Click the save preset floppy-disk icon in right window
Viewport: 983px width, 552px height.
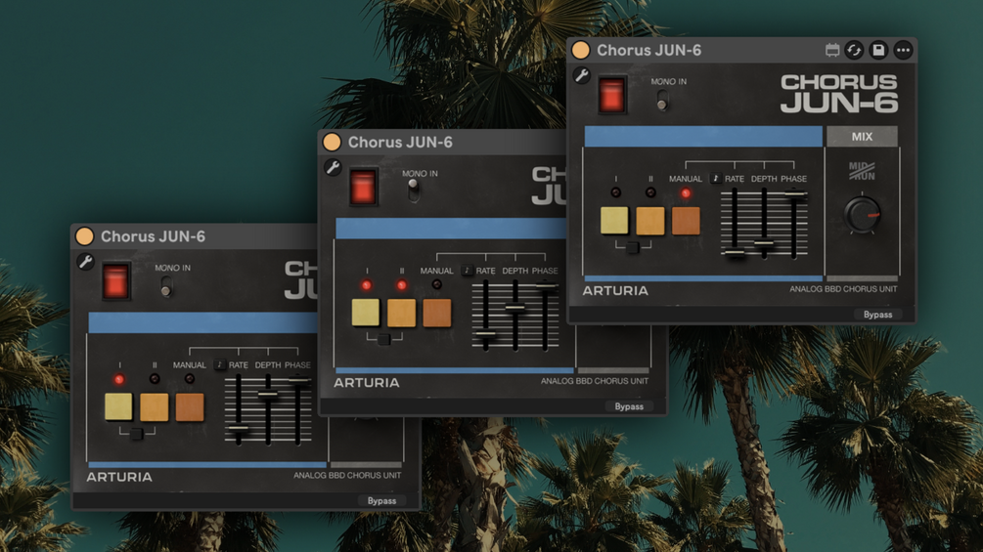878,50
